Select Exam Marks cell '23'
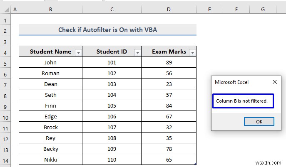The image size is (286, 167). point(169,84)
